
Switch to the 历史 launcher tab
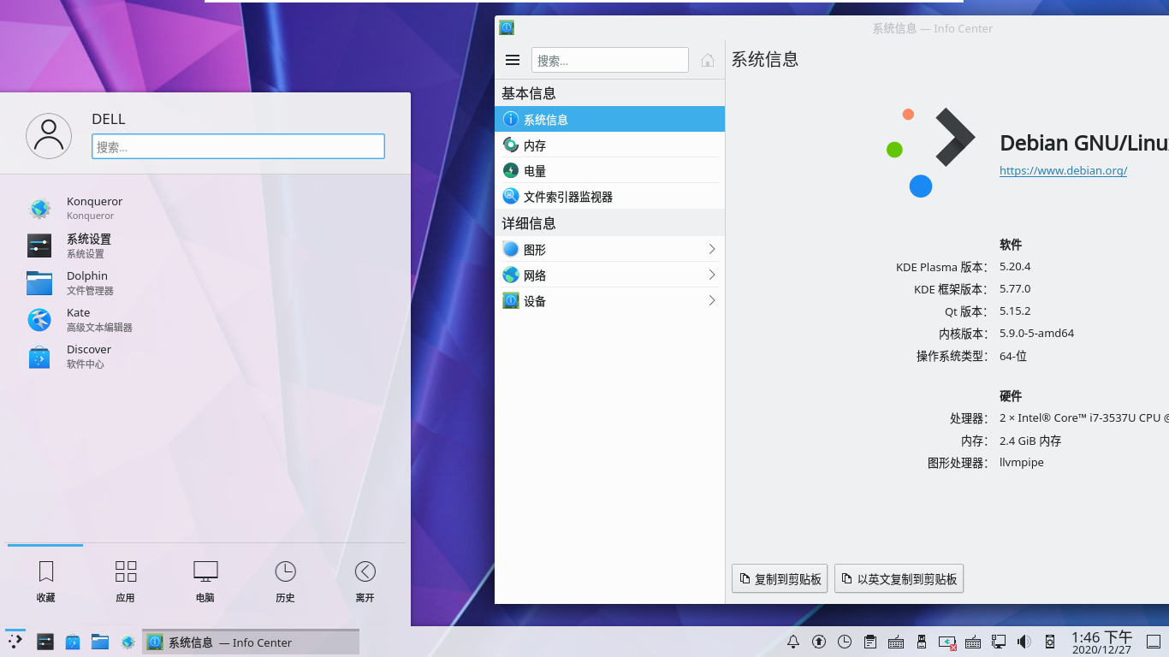285,582
